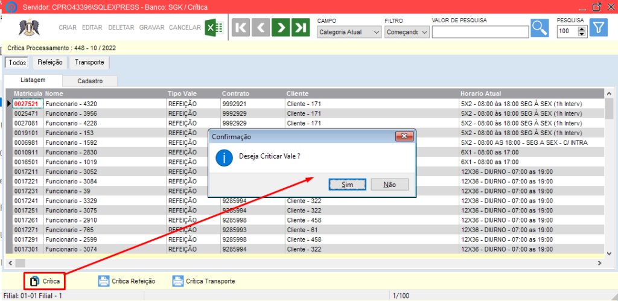Switch to the Refeição filter tab
Image resolution: width=618 pixels, height=301 pixels.
tap(51, 62)
